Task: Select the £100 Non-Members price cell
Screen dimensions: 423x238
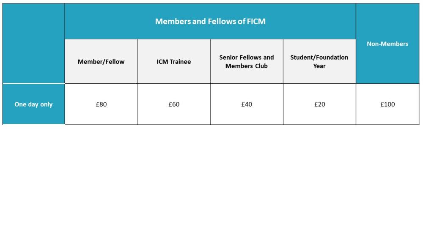Action: point(387,104)
